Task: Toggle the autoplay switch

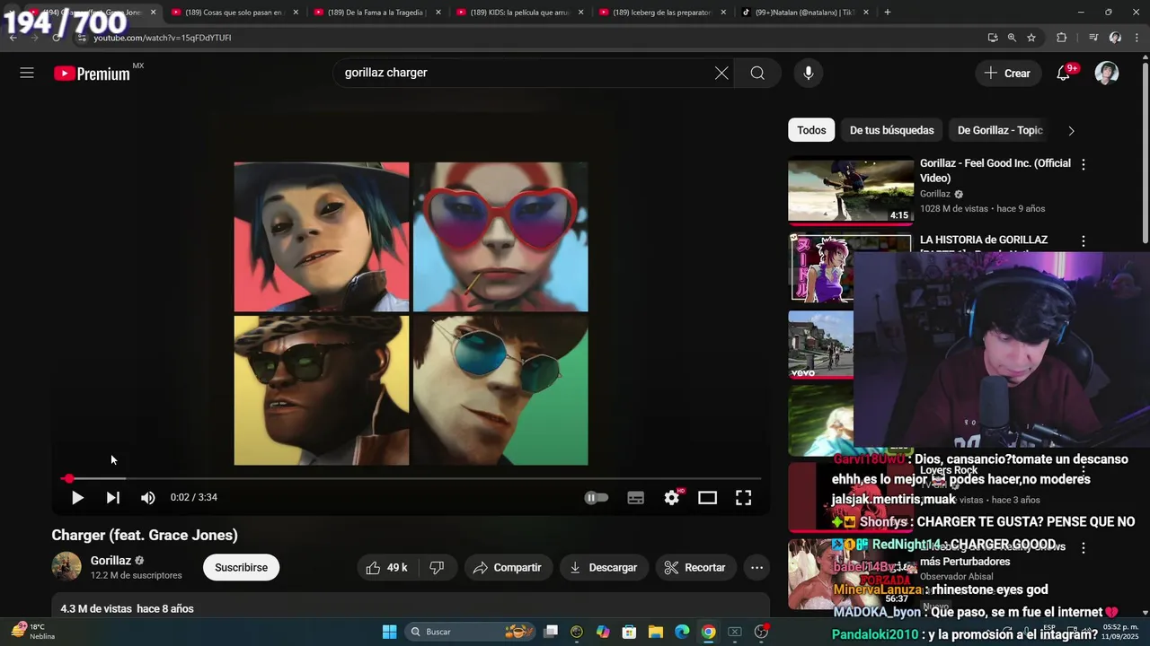Action: [x=597, y=497]
